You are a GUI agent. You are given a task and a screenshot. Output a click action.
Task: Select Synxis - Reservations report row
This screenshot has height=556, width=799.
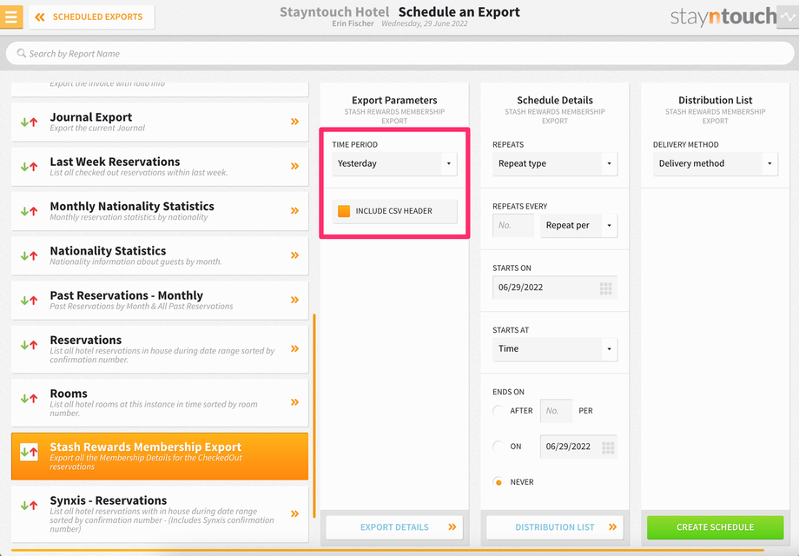(x=160, y=514)
